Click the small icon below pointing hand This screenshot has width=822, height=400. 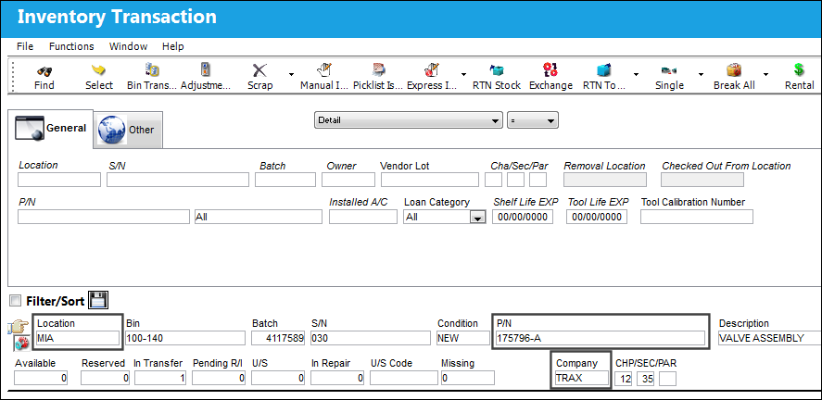click(x=21, y=344)
